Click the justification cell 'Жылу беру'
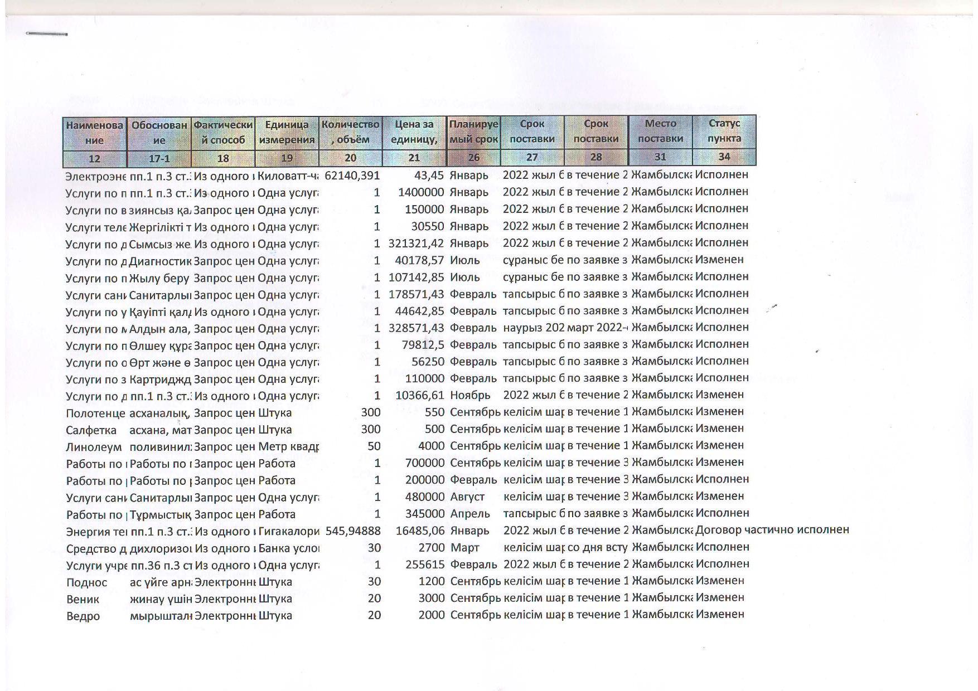 159,278
